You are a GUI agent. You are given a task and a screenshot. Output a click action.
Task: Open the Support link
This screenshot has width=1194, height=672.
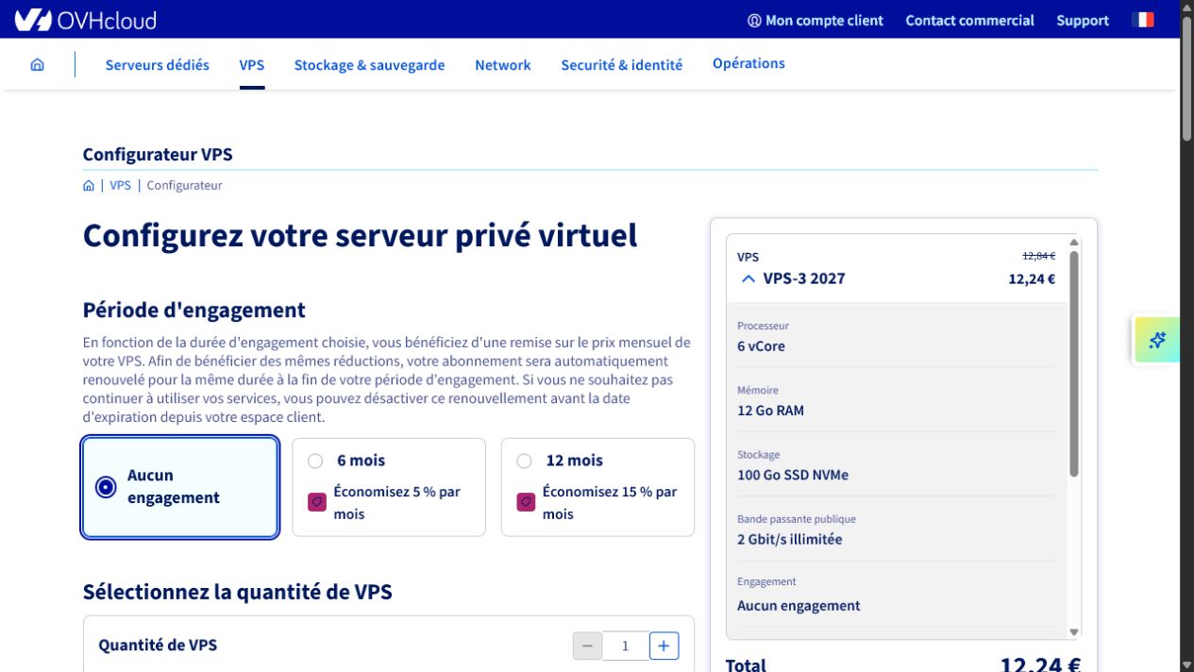(1083, 21)
